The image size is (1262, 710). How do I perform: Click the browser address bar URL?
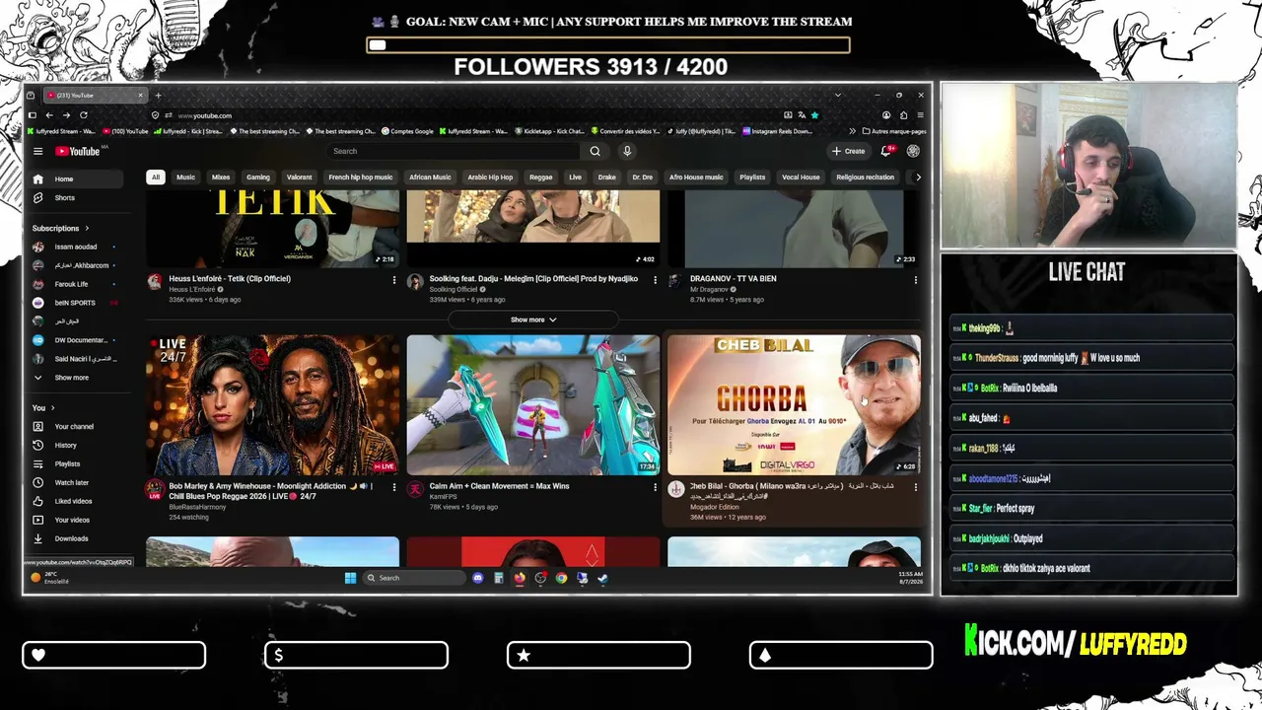click(205, 115)
